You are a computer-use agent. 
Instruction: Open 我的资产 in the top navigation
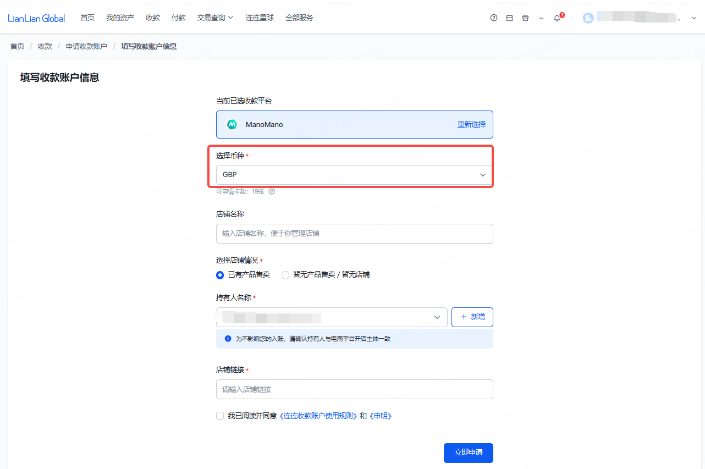(x=120, y=18)
